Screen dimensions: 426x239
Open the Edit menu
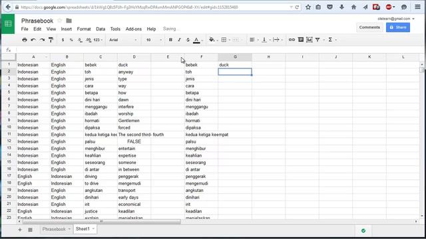click(37, 29)
